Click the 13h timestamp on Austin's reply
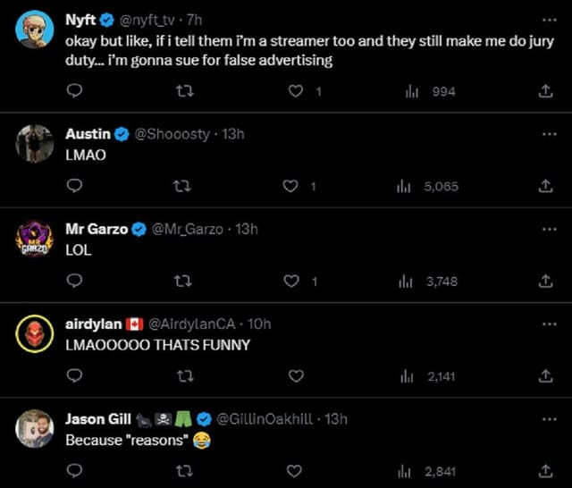This screenshot has height=488, width=572. [x=232, y=134]
